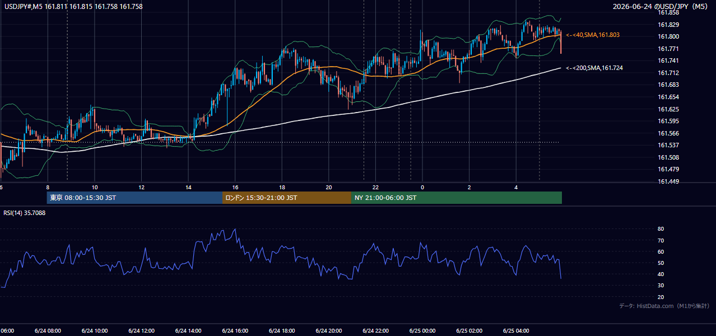Click bottom date label 6/24 08:00

tap(48, 330)
